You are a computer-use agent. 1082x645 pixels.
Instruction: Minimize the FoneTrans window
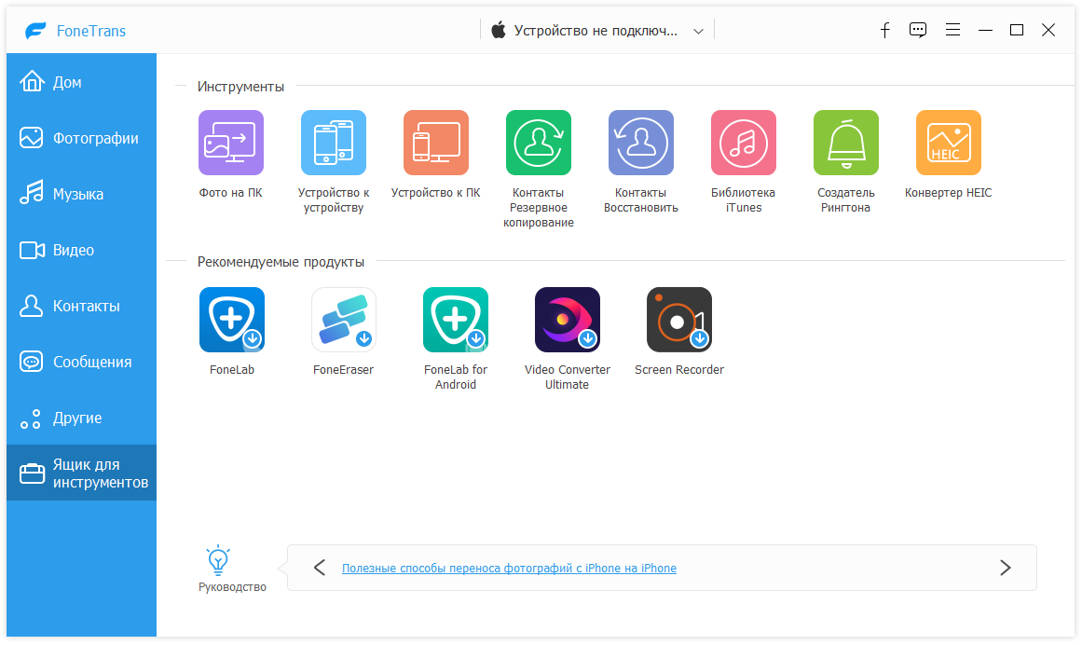pos(985,31)
